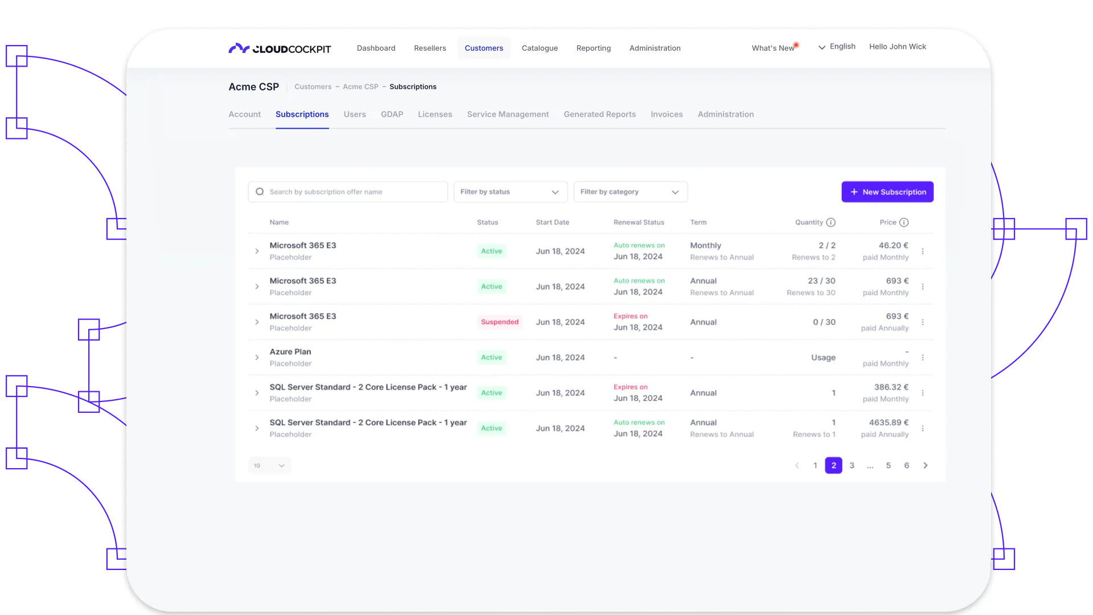Click next page arrow in pagination
The height and width of the screenshot is (615, 1093).
tap(925, 465)
